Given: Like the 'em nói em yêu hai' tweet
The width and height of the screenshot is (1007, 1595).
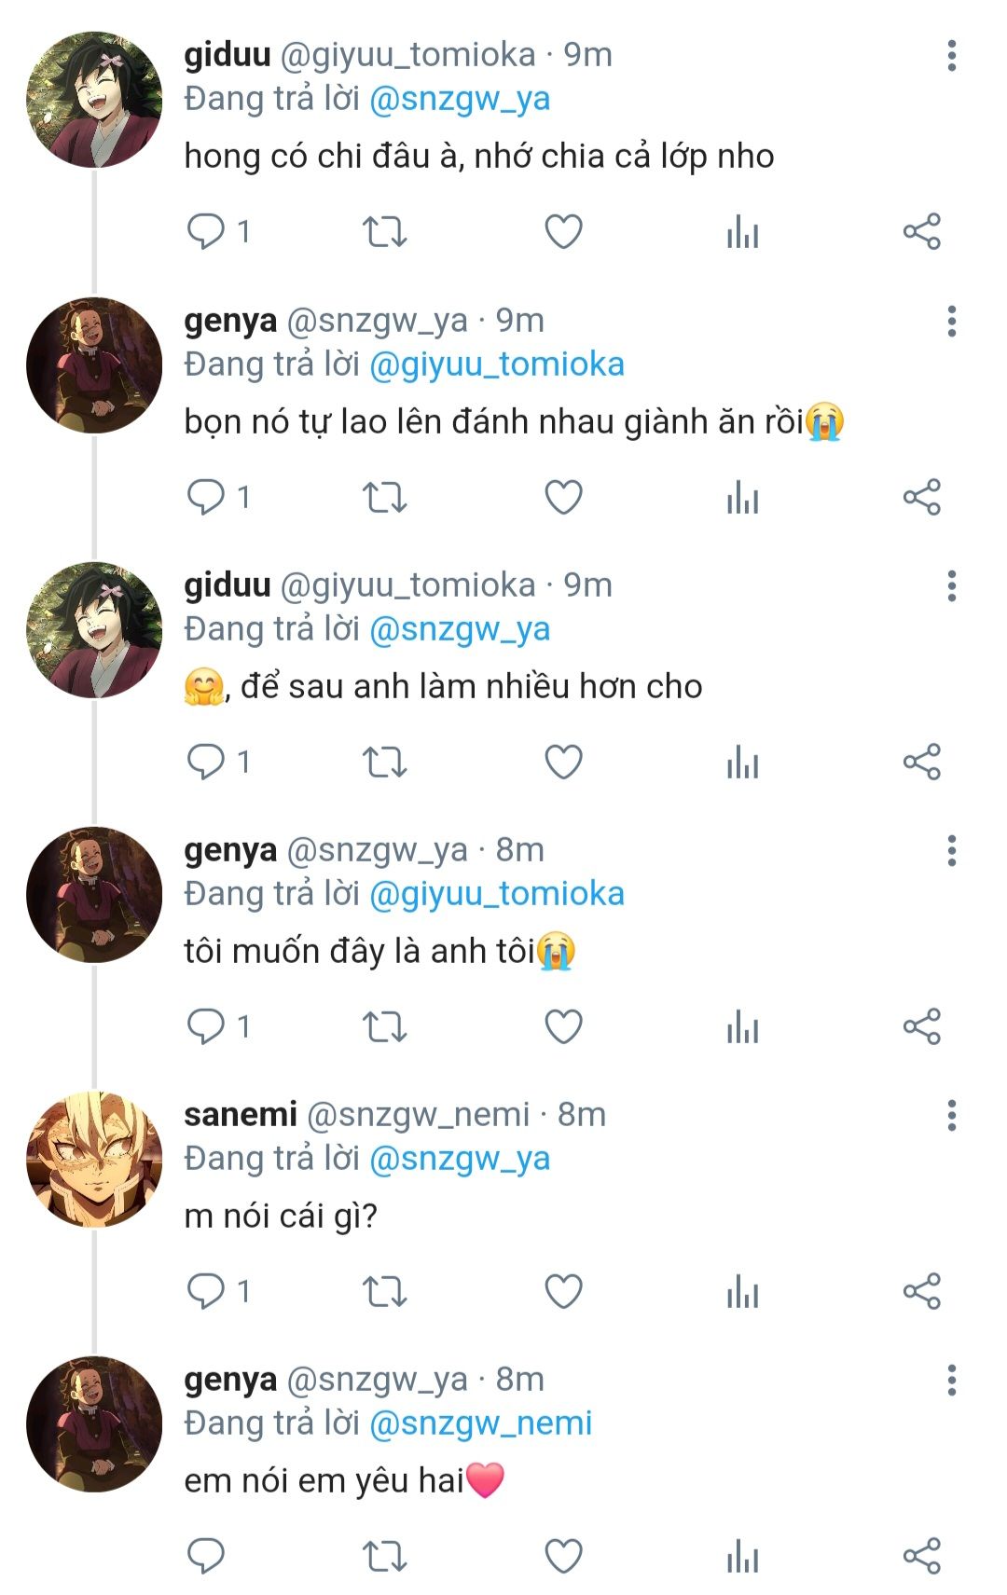Looking at the screenshot, I should click(x=563, y=1556).
